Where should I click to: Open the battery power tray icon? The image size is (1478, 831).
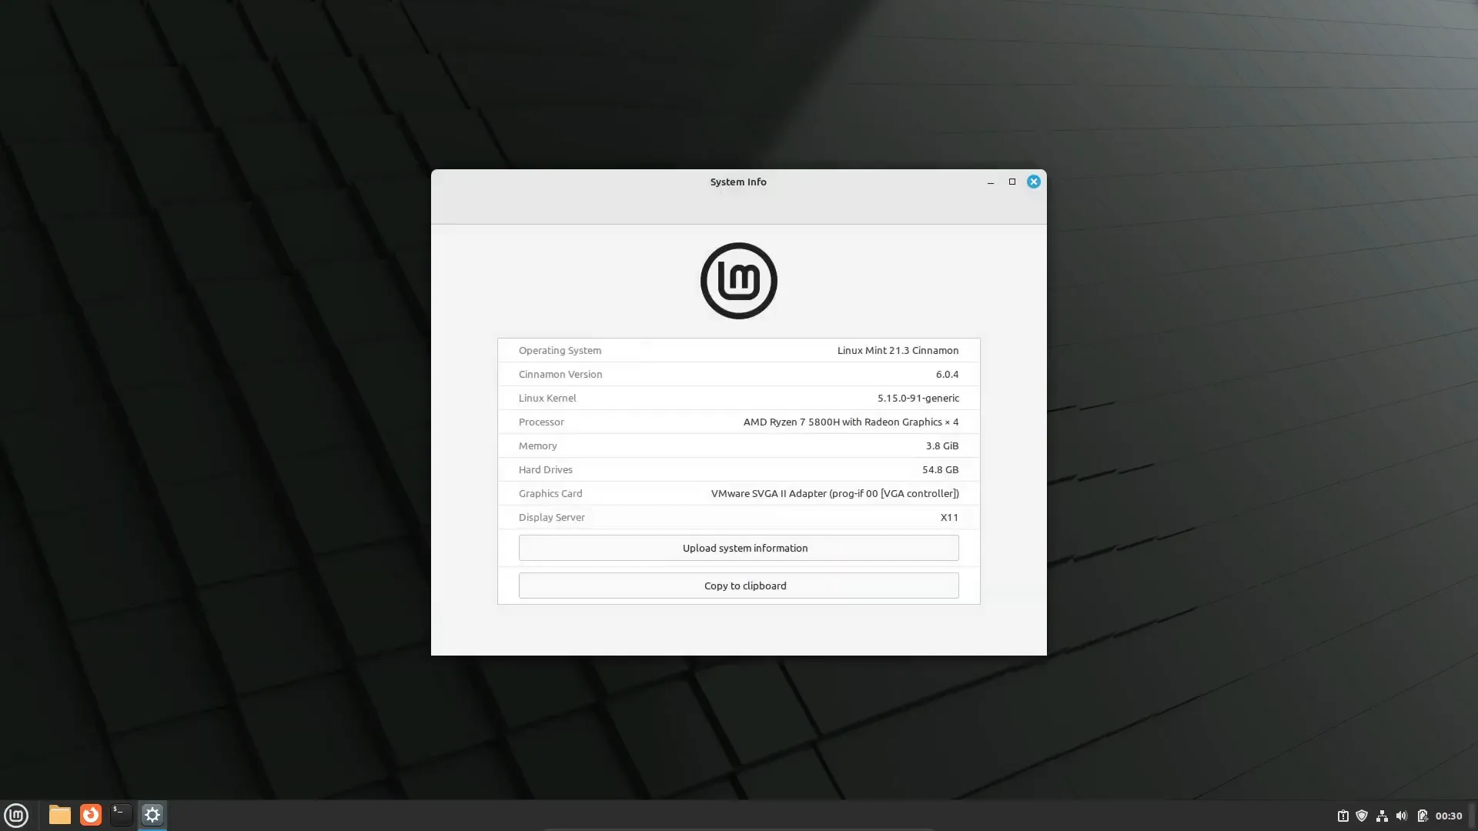tap(1422, 816)
